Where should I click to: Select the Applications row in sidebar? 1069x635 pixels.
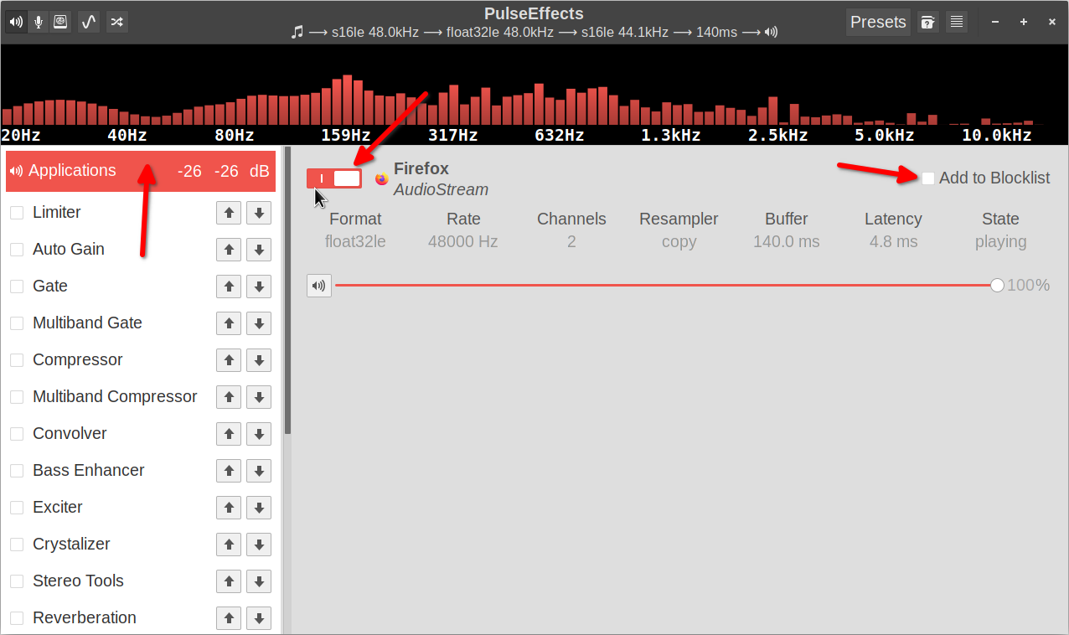coord(141,171)
